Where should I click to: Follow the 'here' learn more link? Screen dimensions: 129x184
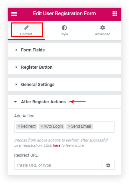(57, 145)
